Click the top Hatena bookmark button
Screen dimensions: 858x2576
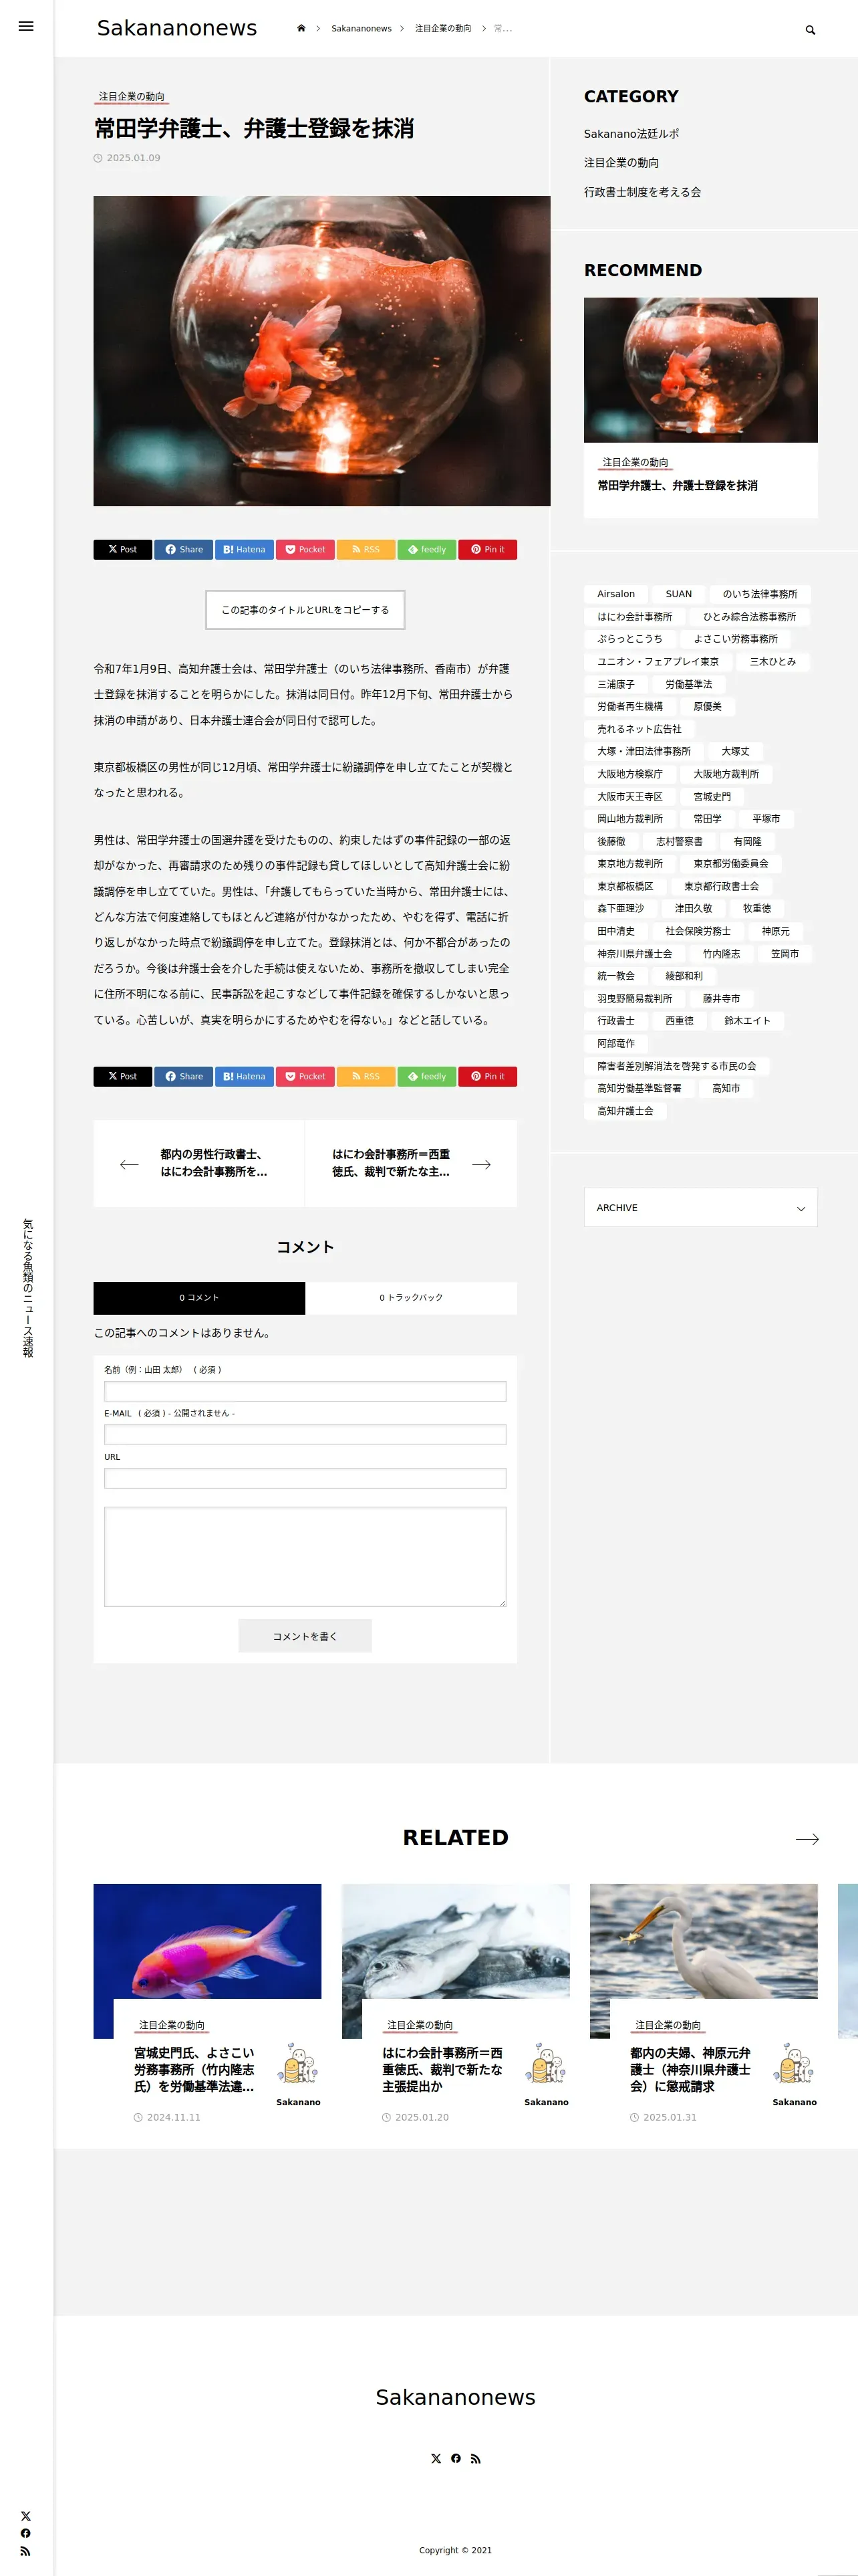tap(244, 549)
